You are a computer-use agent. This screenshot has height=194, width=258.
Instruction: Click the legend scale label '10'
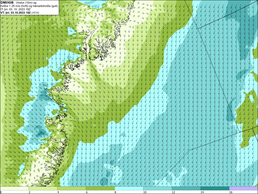tap(145, 192)
